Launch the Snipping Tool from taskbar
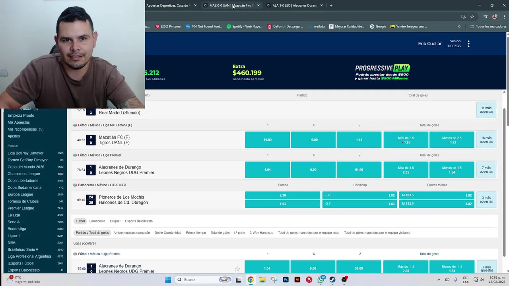 (274, 280)
